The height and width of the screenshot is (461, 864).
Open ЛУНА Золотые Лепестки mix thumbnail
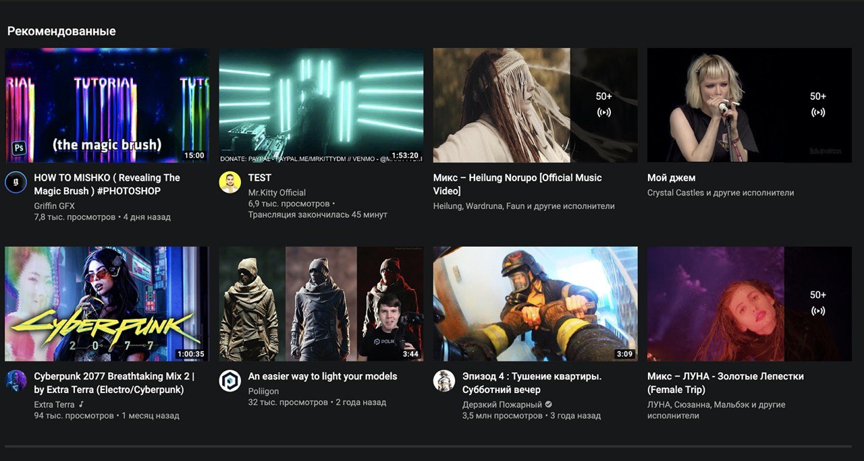tap(749, 304)
